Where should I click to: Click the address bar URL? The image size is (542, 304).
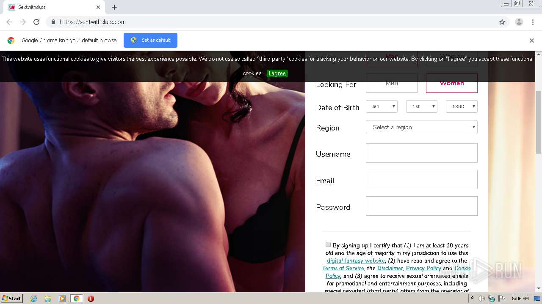tap(93, 22)
